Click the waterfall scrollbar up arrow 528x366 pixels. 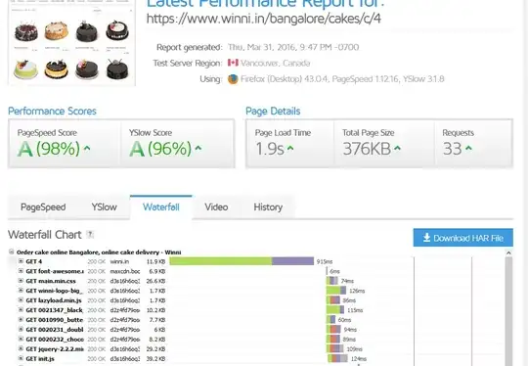pyautogui.click(x=508, y=252)
